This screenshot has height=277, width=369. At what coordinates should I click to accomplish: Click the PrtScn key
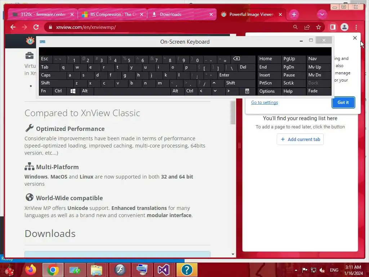[x=270, y=83]
